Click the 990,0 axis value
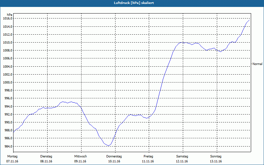This screenshot has height=165, width=264. point(8,122)
